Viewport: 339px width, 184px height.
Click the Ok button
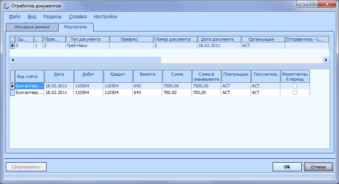click(x=287, y=167)
